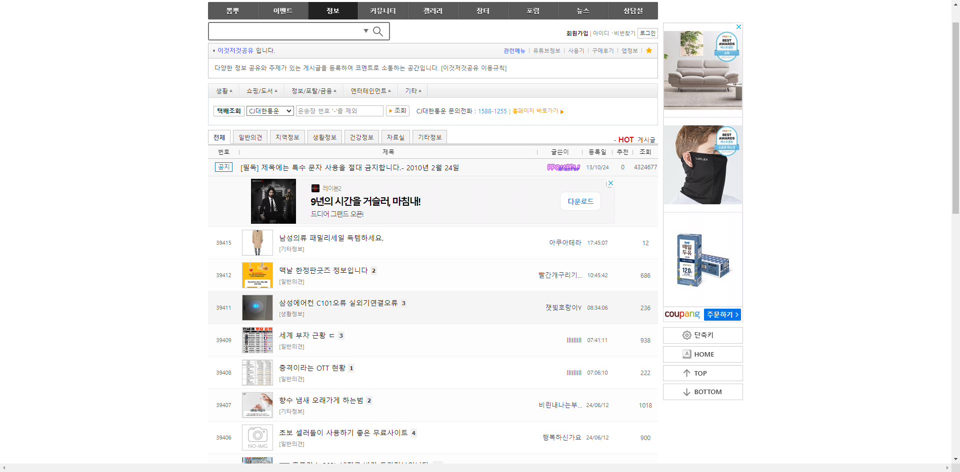Click the NO-IMG camera placeholder icon
The height and width of the screenshot is (472, 960).
[257, 437]
